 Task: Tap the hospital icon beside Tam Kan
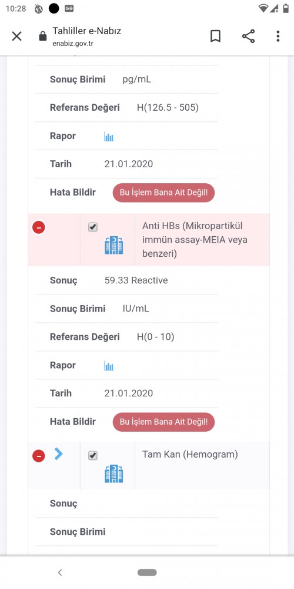[x=113, y=474]
